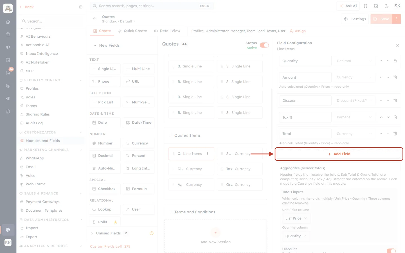Open the calendar icon in left rail
The image size is (405, 253).
8,111
